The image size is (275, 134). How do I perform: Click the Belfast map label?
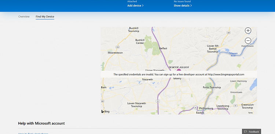pos(163,48)
